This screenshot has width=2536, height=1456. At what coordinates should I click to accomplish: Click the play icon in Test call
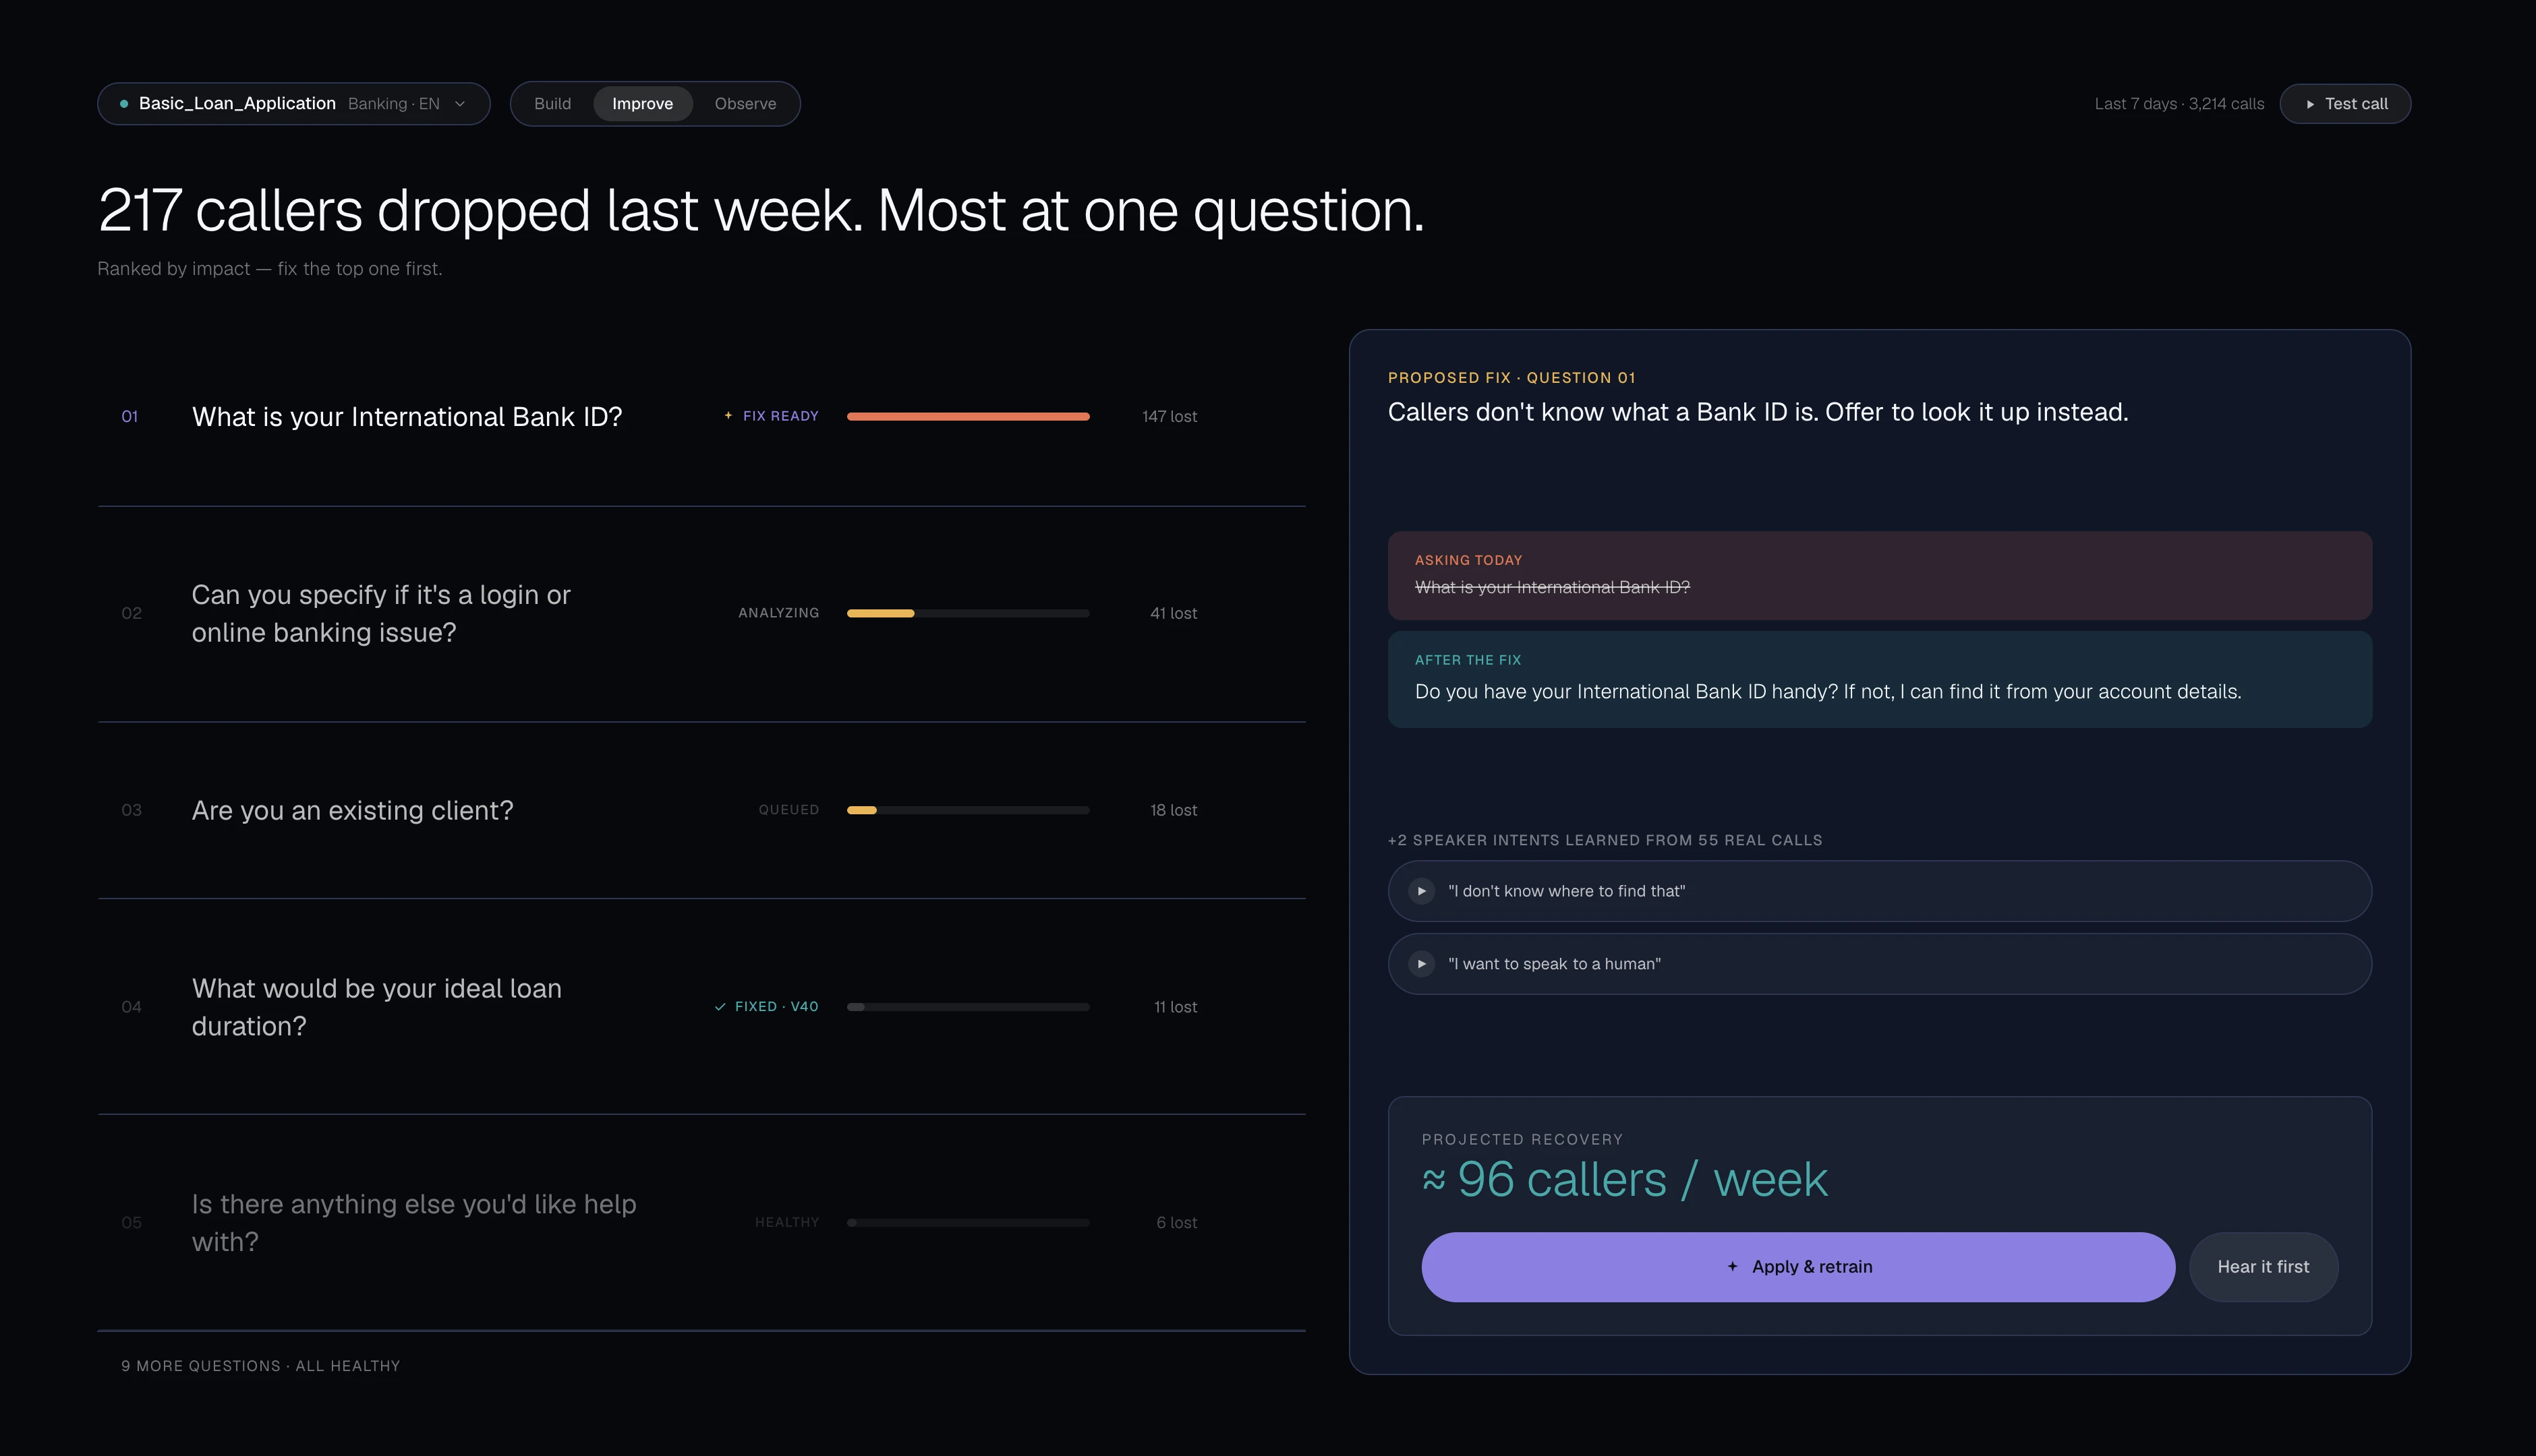2310,104
